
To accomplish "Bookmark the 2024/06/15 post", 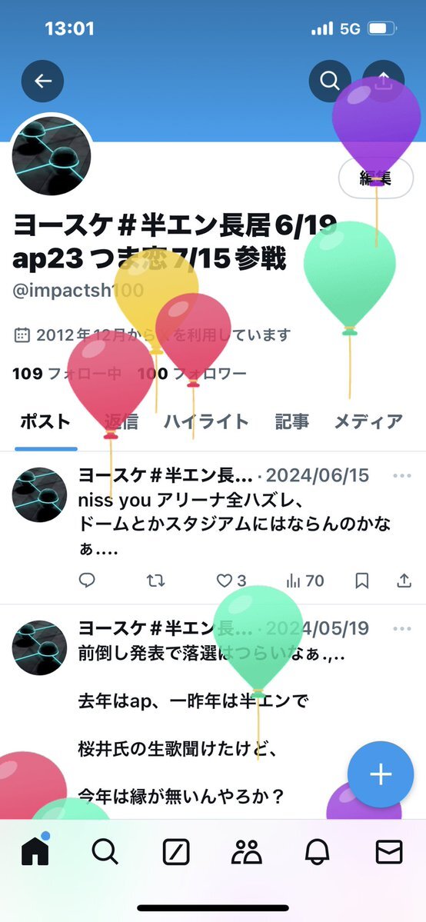I will [x=362, y=581].
